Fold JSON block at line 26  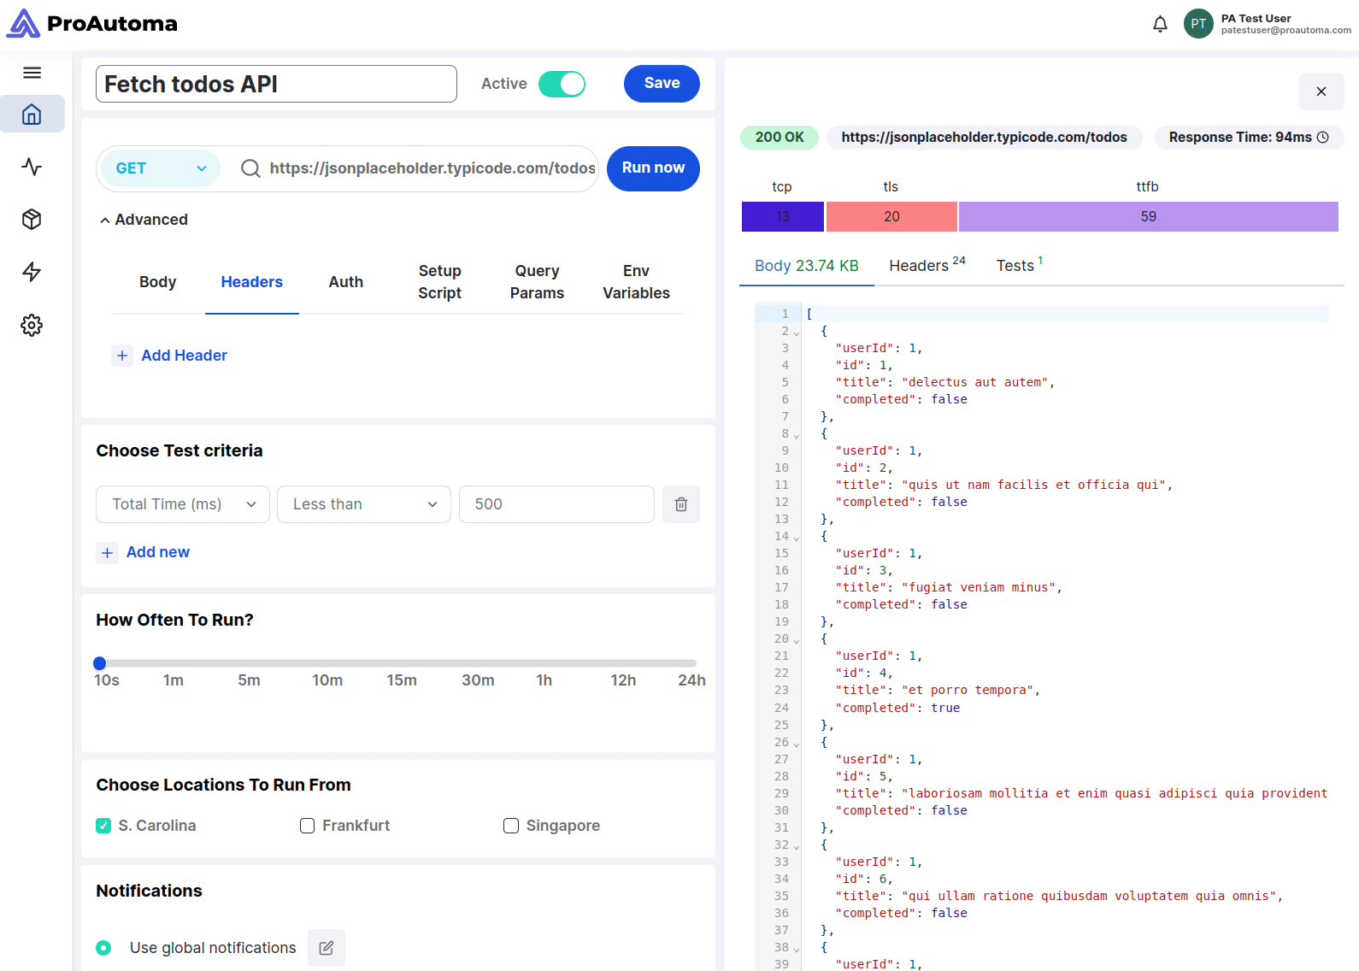pos(797,744)
